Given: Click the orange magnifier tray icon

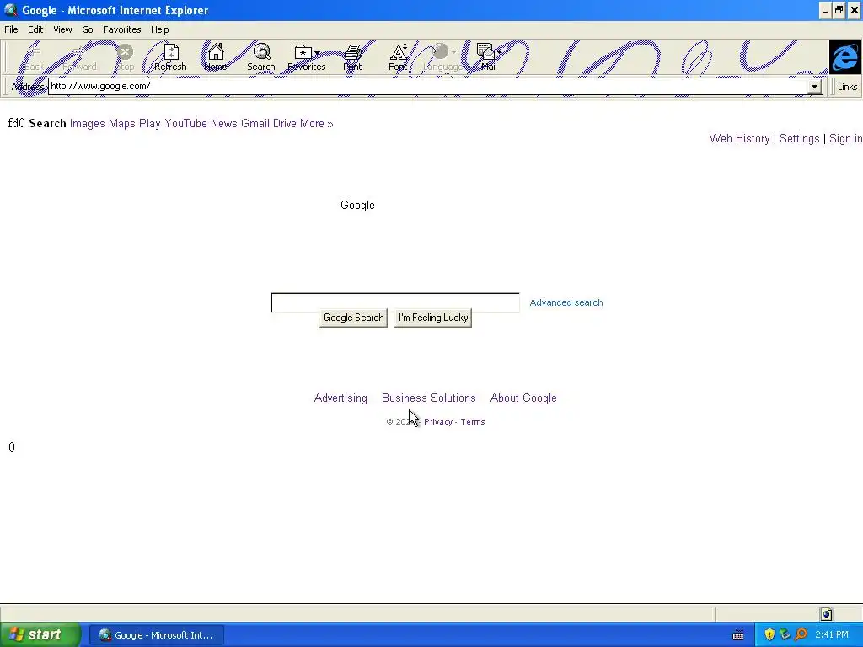Looking at the screenshot, I should point(801,634).
